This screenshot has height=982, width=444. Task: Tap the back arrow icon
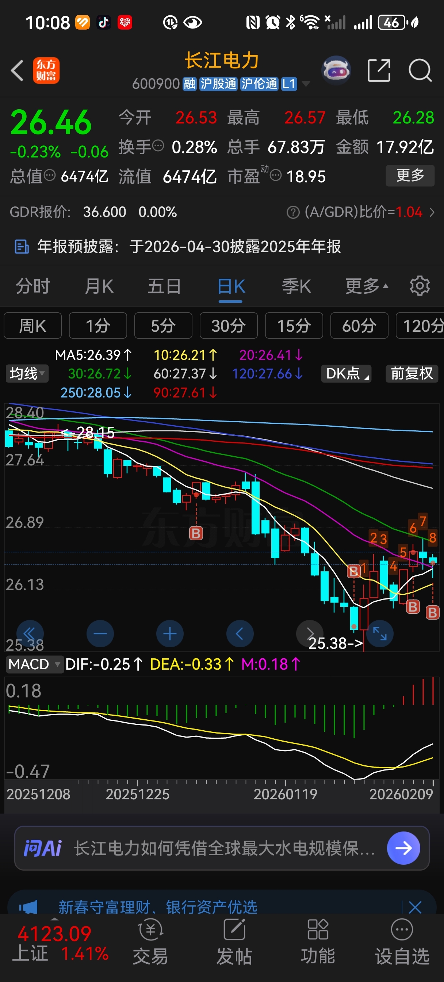[17, 71]
